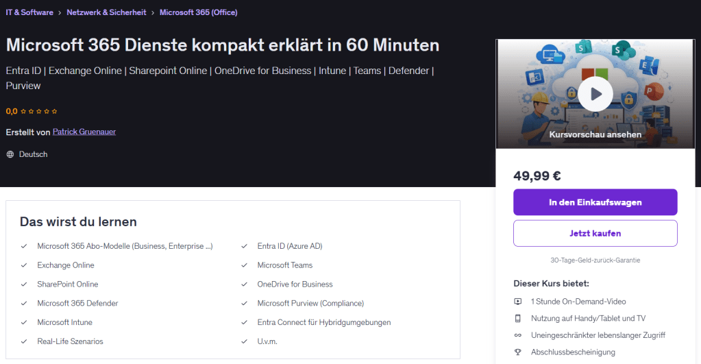Open Microsoft 365 (Office) breadcrumb
Viewport: 701px width, 364px height.
point(199,12)
